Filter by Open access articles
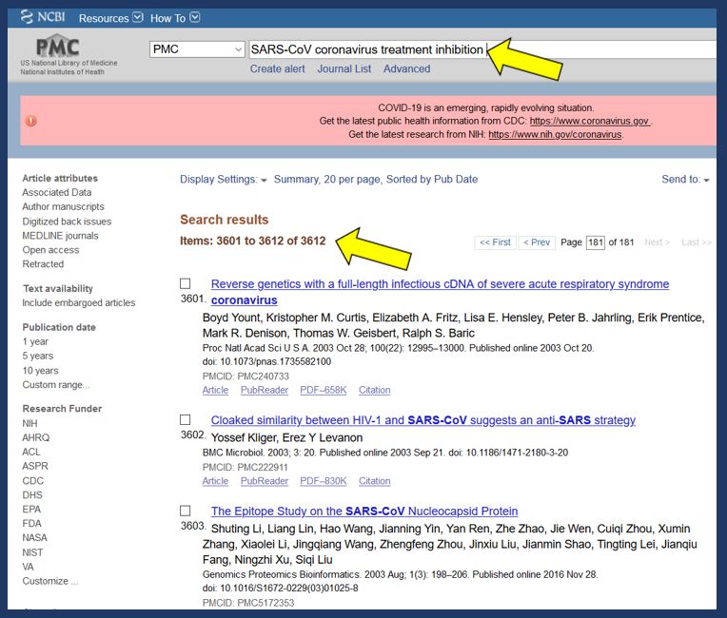The height and width of the screenshot is (618, 727). click(x=49, y=250)
